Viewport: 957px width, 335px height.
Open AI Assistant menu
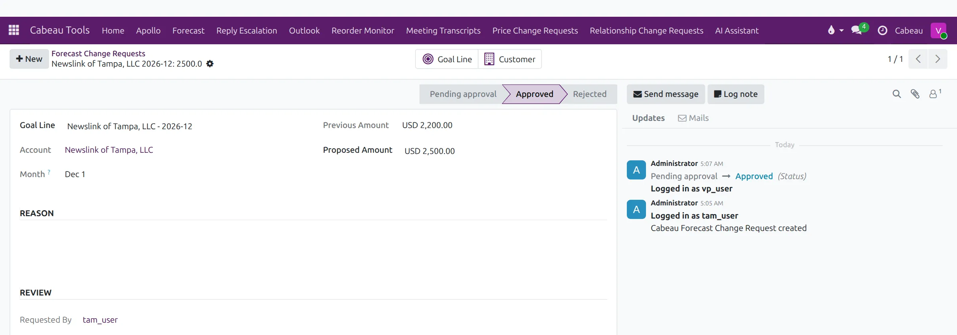pos(736,30)
